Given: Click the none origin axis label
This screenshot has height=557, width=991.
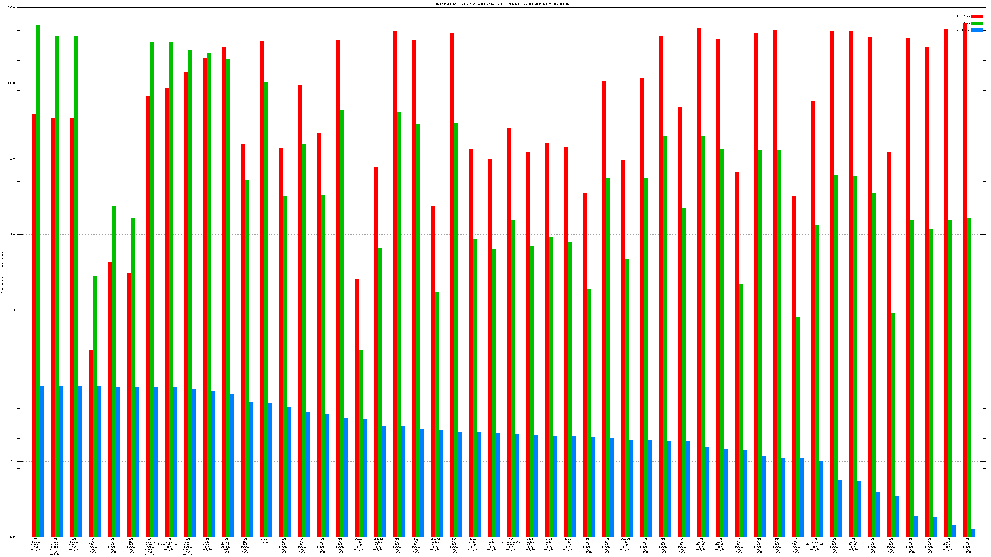Looking at the screenshot, I should pyautogui.click(x=264, y=541).
